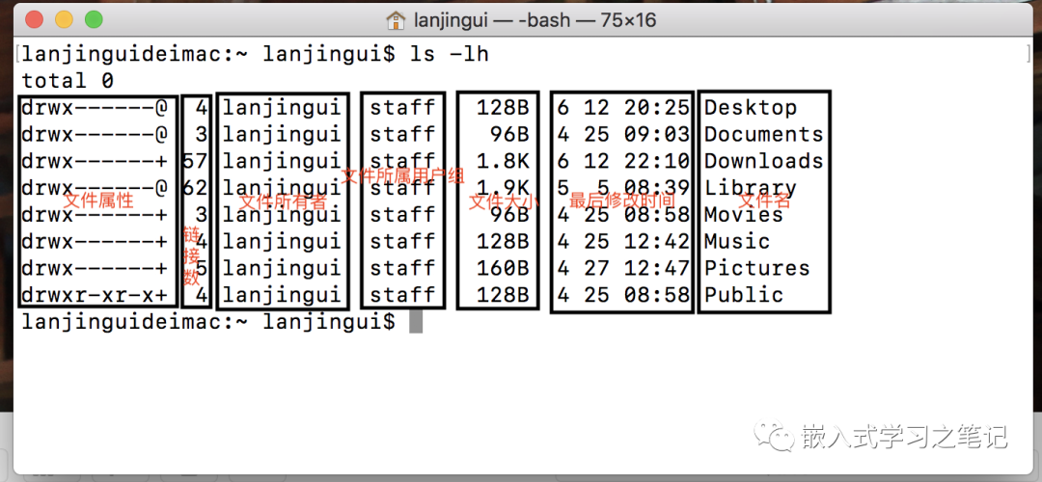Click the gray cursor block after the prompt
1042x482 pixels.
point(416,322)
